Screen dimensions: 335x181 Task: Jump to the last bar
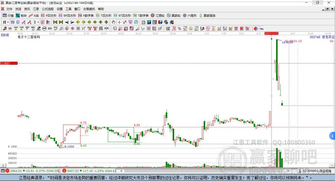(x=61, y=22)
